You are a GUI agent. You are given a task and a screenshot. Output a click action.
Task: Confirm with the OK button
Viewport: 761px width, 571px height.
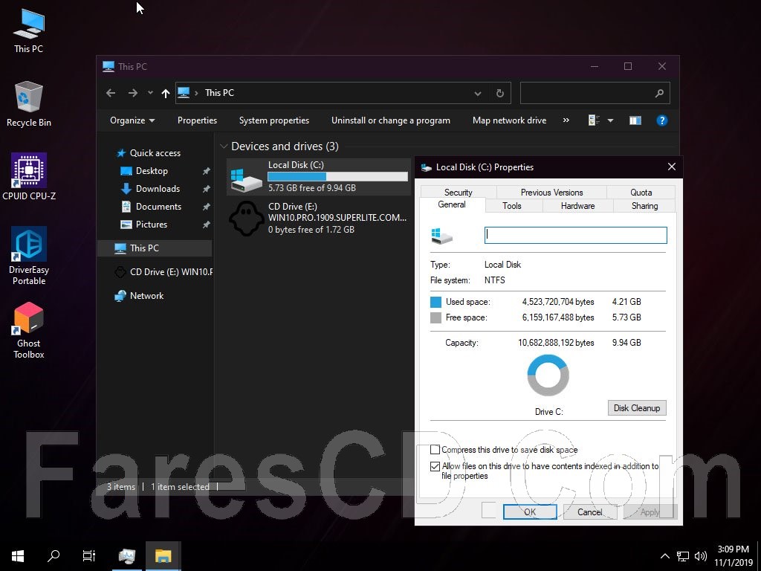pos(530,512)
